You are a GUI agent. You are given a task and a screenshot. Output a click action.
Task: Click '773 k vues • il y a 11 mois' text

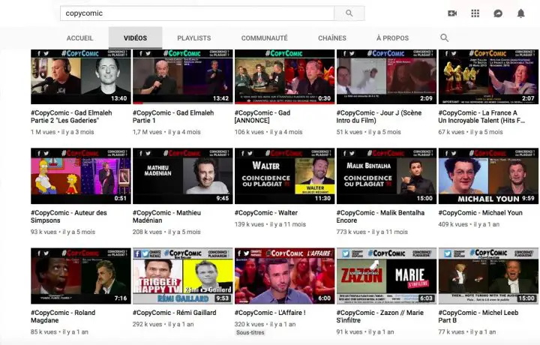click(x=372, y=232)
